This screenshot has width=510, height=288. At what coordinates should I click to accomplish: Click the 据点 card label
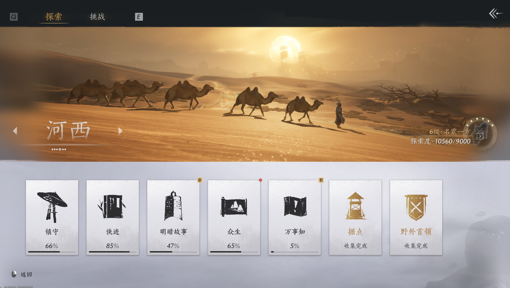pyautogui.click(x=356, y=232)
